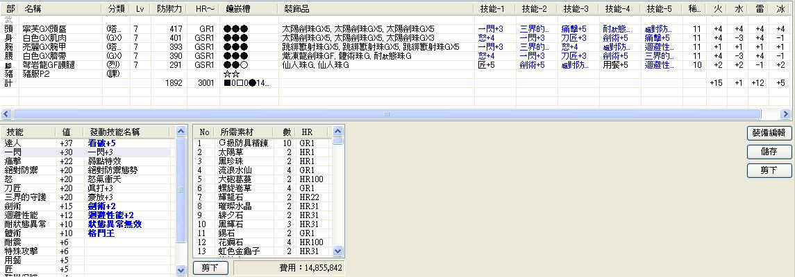Click the down arrow of the materials list scrollbar
The image size is (795, 277).
click(x=338, y=251)
